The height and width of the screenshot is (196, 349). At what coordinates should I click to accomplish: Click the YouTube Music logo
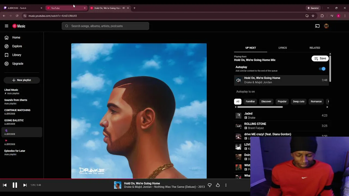tap(19, 26)
